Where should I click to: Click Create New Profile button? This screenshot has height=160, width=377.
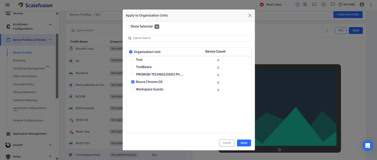pos(348,14)
